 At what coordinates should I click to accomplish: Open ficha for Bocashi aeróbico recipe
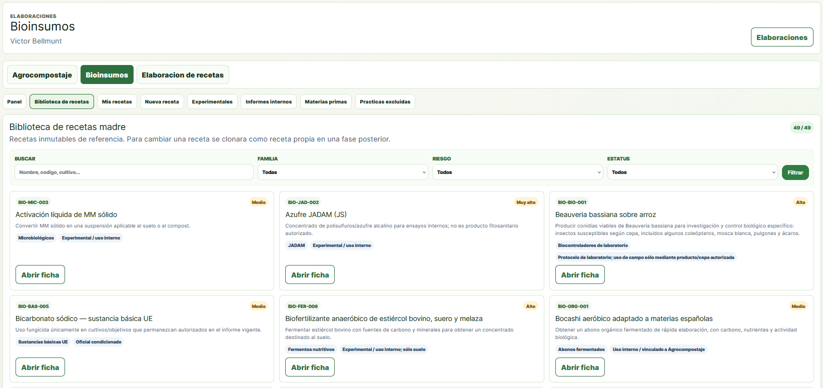point(580,367)
